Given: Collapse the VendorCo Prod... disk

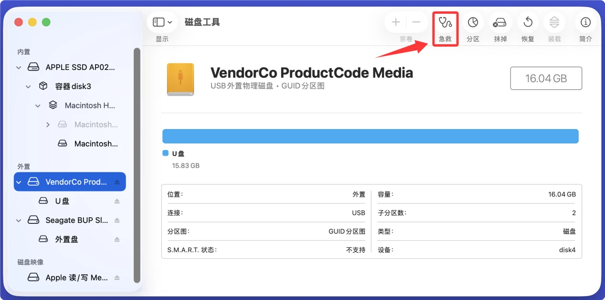Looking at the screenshot, I should [x=19, y=182].
